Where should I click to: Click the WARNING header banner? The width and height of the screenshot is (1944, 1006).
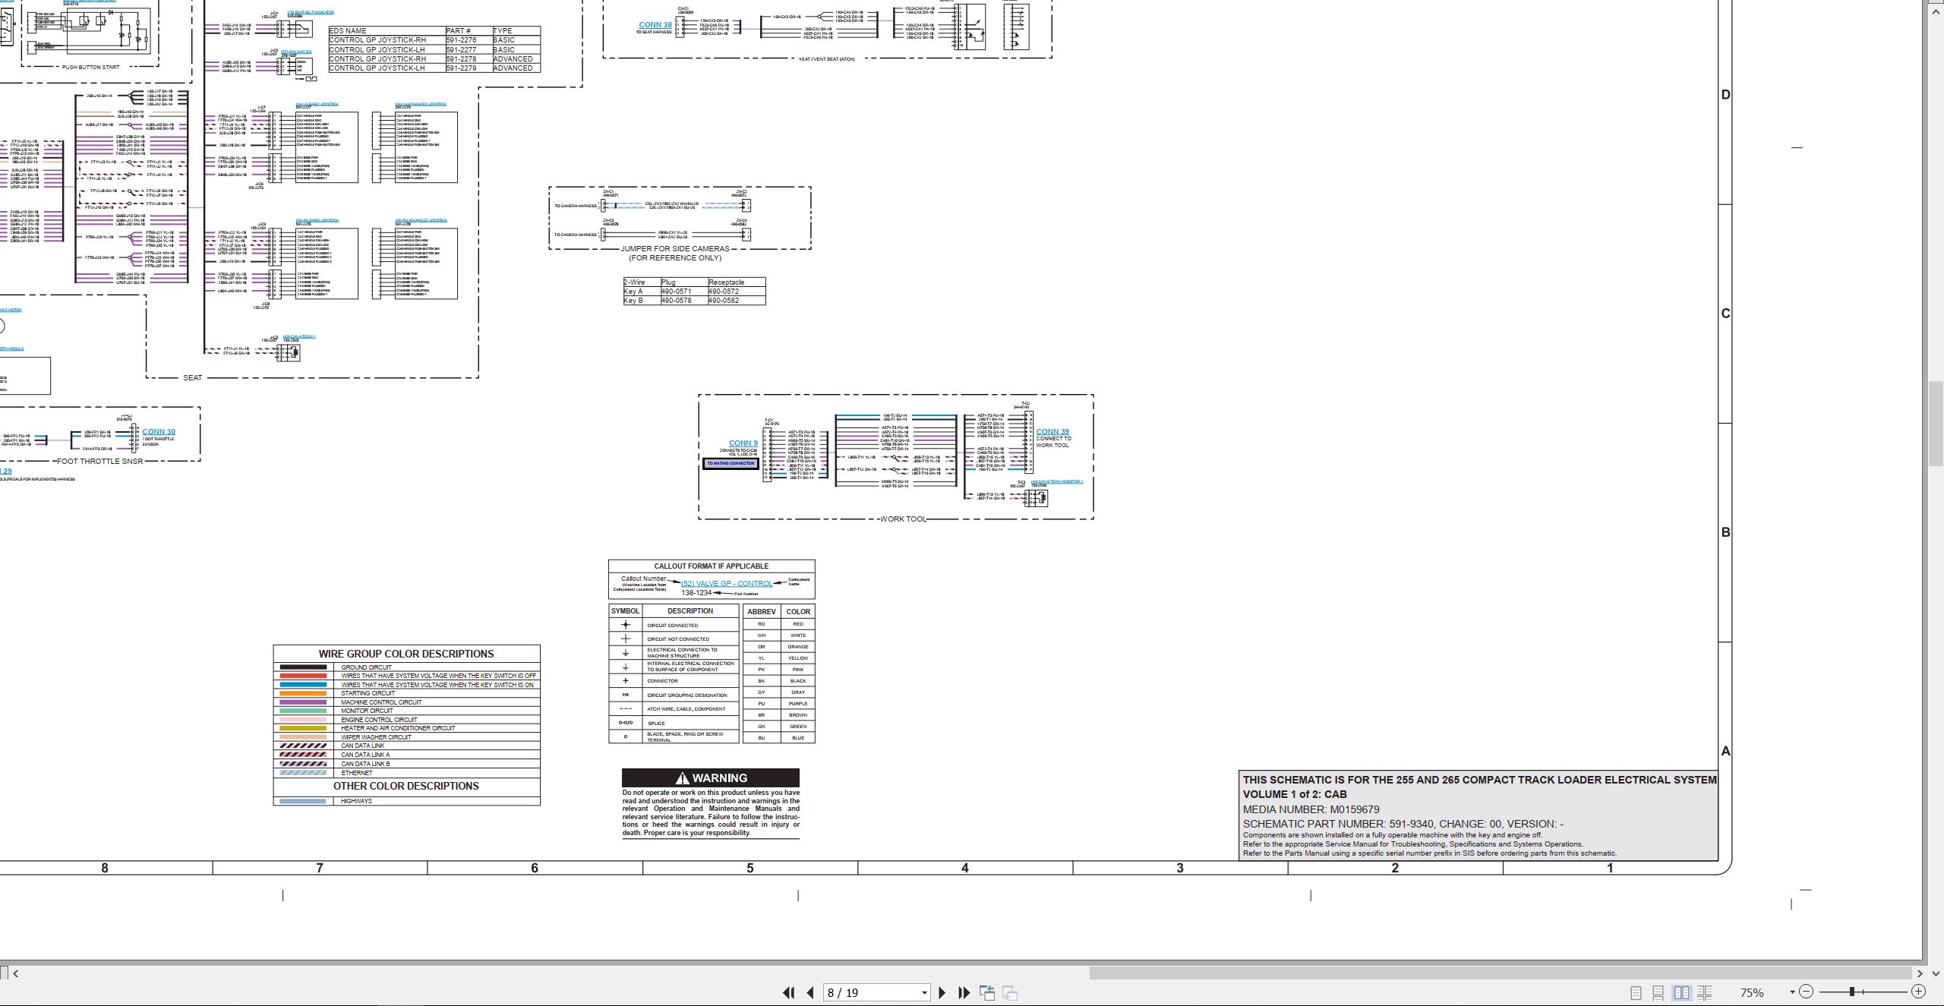coord(711,777)
